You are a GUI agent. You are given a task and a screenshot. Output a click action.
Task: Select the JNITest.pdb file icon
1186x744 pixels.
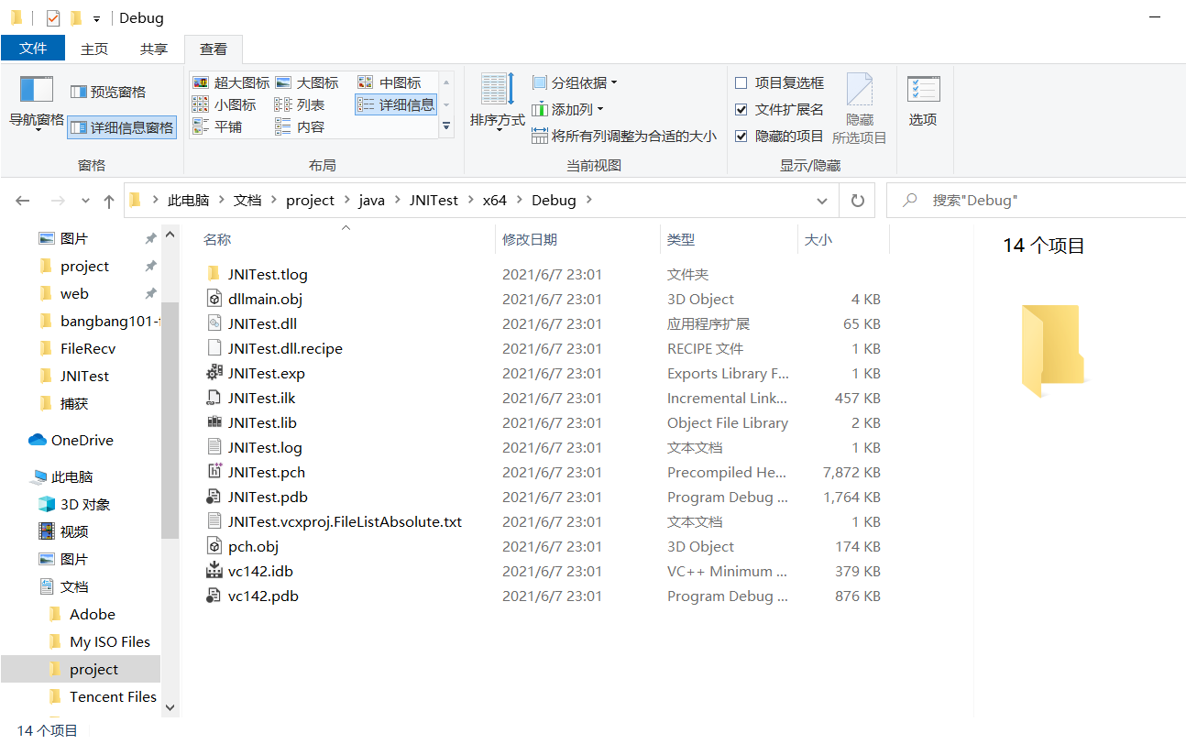point(214,497)
